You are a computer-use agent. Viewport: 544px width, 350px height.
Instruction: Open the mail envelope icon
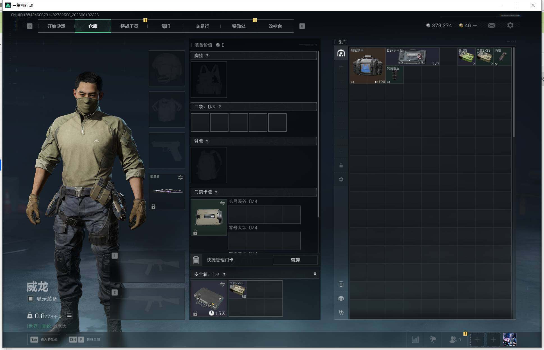pos(492,26)
